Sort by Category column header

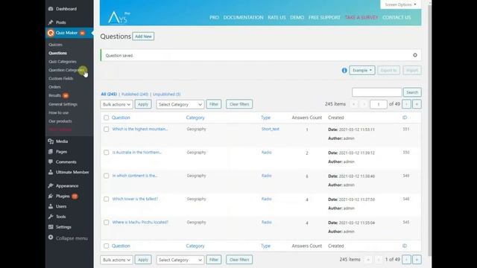coord(195,118)
